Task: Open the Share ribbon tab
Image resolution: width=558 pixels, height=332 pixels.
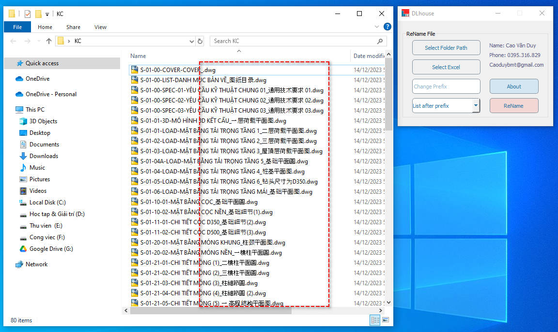Action: coord(74,27)
